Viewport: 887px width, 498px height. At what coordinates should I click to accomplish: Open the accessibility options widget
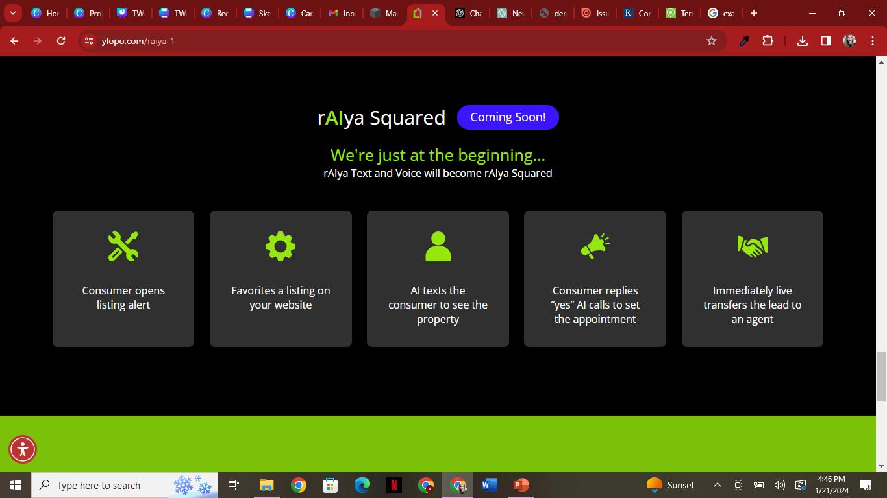pos(23,449)
